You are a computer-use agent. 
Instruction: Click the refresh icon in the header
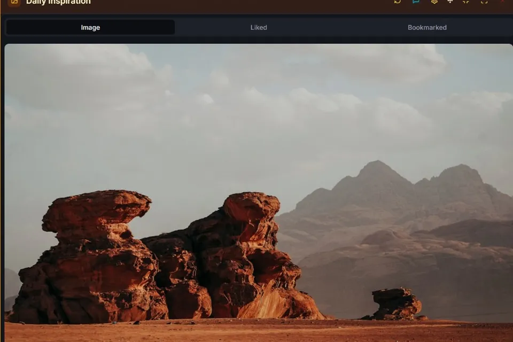[398, 1]
